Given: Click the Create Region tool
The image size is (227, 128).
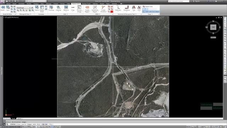Looking at the screenshot, I should coord(87,9).
